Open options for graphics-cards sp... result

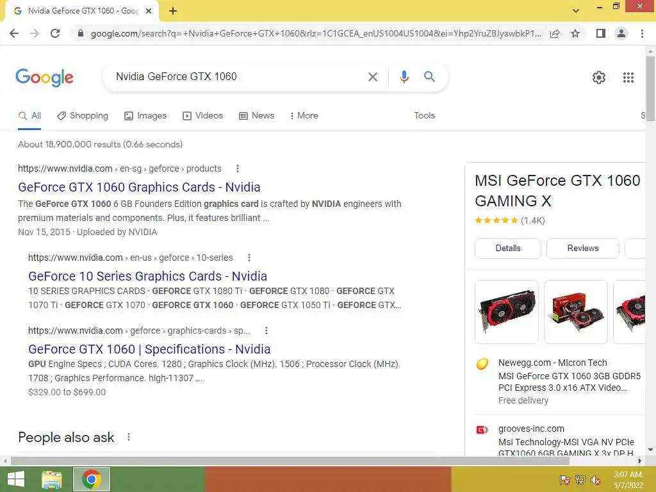click(x=266, y=331)
